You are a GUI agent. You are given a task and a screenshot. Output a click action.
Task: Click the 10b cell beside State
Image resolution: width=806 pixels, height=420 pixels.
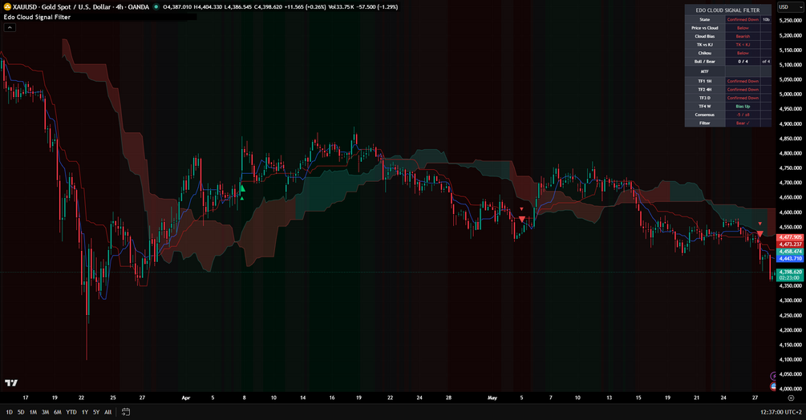pos(766,19)
